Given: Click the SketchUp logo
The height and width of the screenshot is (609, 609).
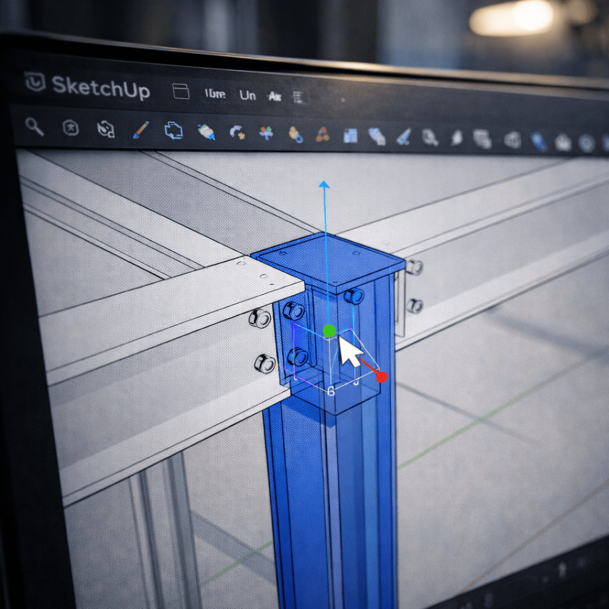Looking at the screenshot, I should (36, 82).
